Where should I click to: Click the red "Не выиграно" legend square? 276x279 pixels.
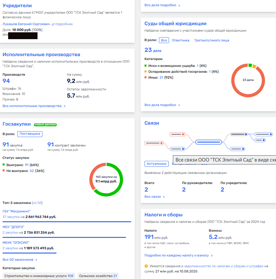[x=4, y=171]
